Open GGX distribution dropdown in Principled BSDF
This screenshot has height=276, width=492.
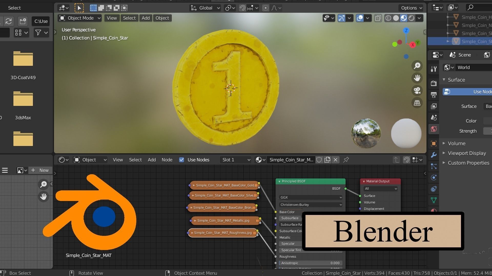(311, 197)
